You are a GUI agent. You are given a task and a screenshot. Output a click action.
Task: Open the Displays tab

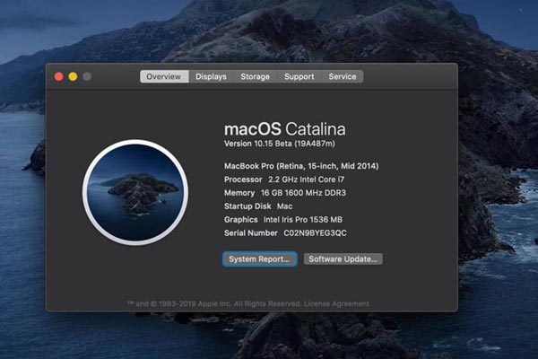211,76
